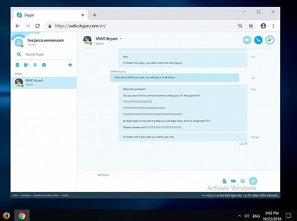Open the taskbar clock showing 9:05 PM

coord(272,216)
